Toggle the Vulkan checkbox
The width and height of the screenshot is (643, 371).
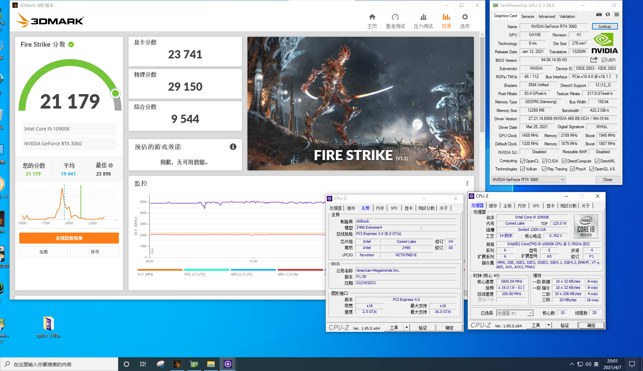pos(522,169)
